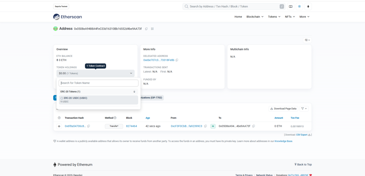Open the Blockchain dropdown menu
365x176 pixels.
[255, 17]
